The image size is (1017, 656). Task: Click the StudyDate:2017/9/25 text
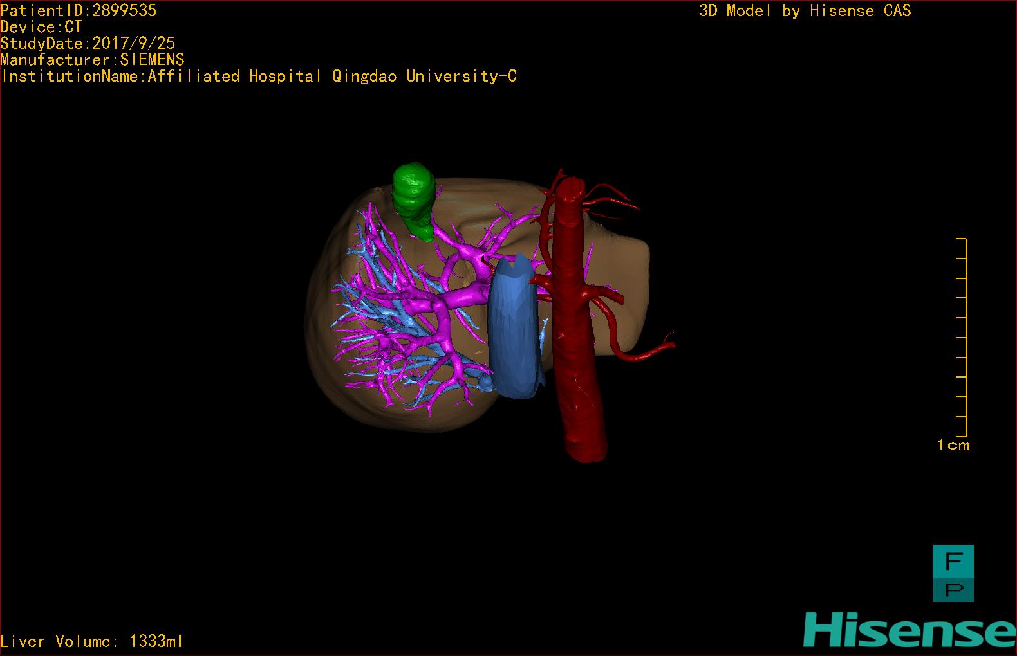click(x=88, y=43)
